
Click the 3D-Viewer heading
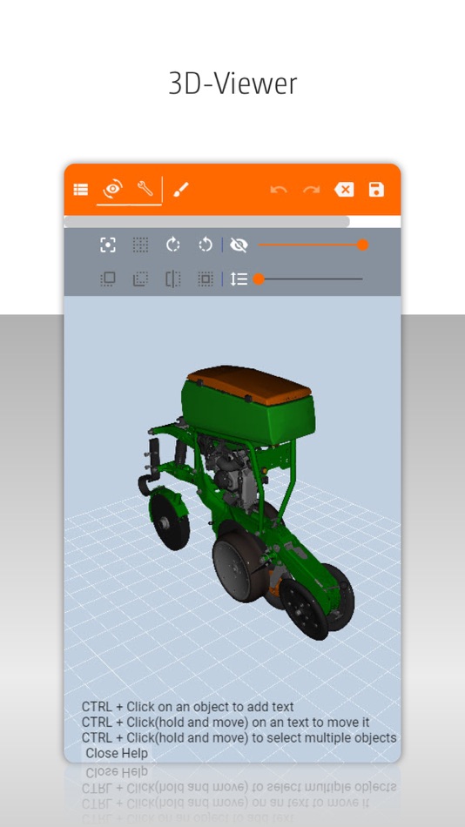pos(232,84)
